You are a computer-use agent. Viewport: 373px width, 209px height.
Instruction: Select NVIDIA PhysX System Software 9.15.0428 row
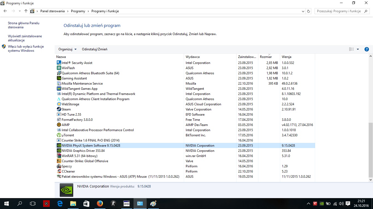[185, 146]
